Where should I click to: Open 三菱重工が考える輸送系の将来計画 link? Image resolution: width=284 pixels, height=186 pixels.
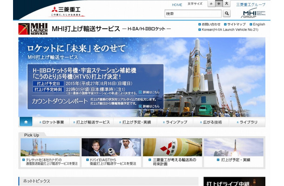click(x=172, y=162)
